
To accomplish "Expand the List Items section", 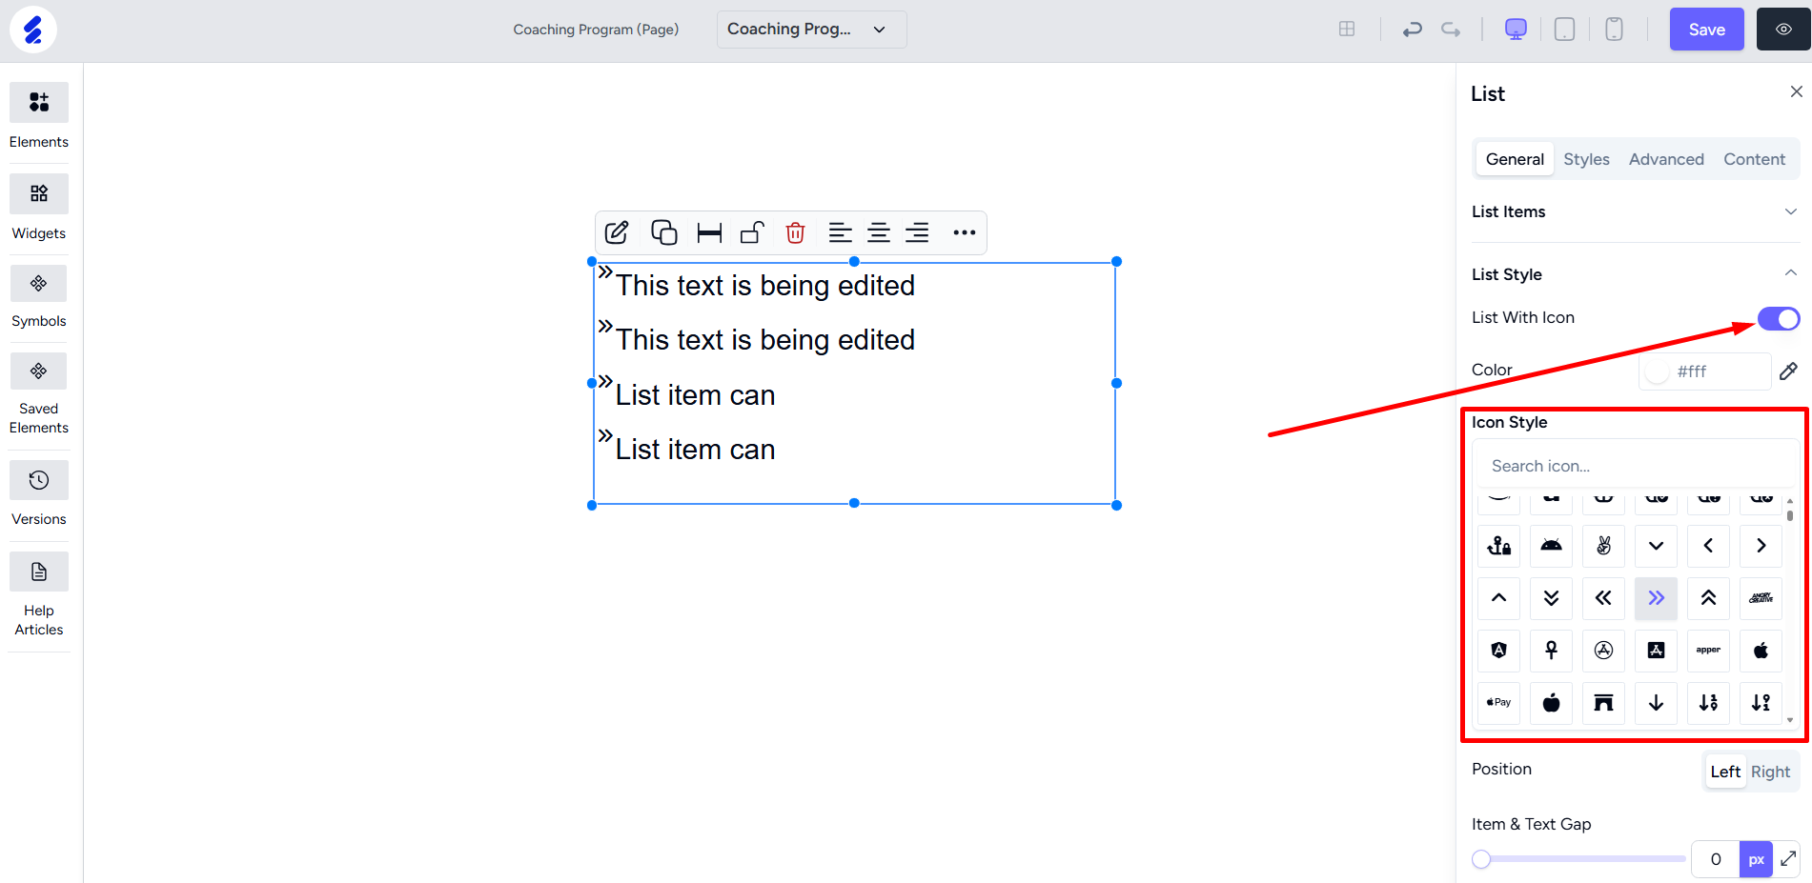I will (1635, 211).
